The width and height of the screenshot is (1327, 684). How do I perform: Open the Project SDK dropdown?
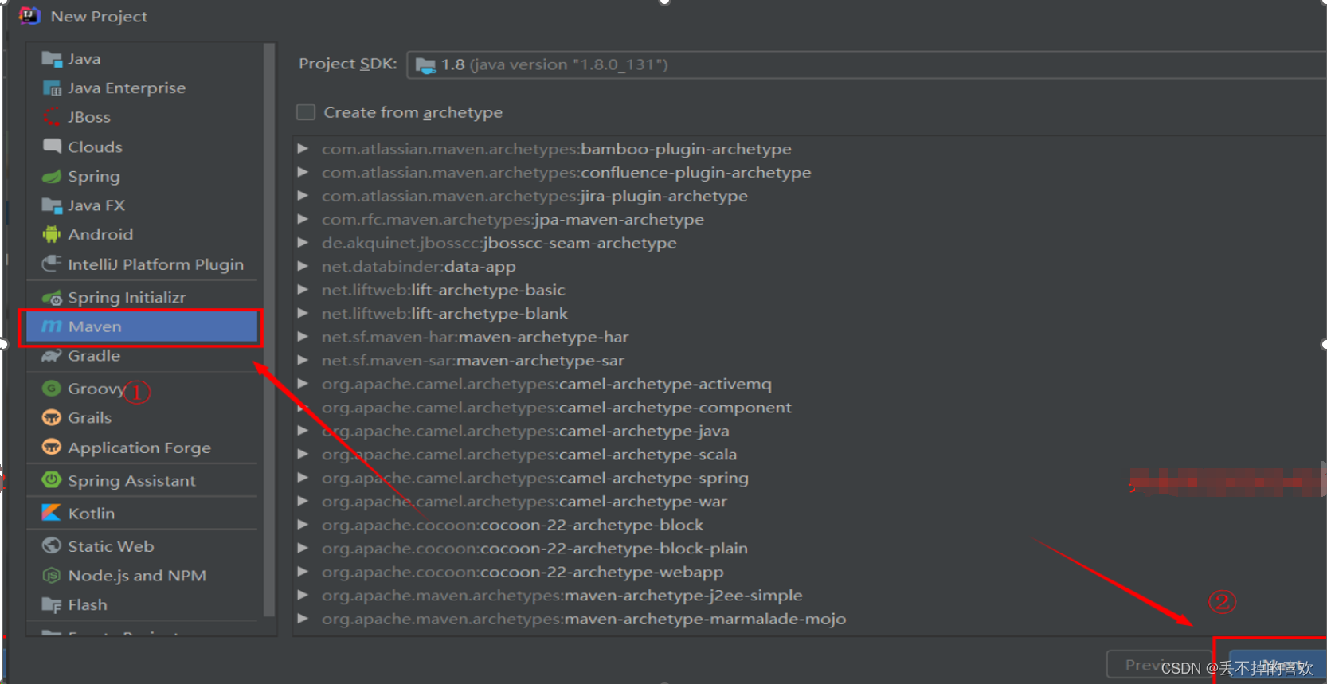tap(866, 64)
